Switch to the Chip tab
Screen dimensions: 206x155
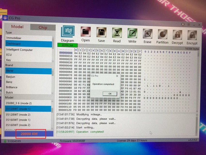[x=43, y=28]
